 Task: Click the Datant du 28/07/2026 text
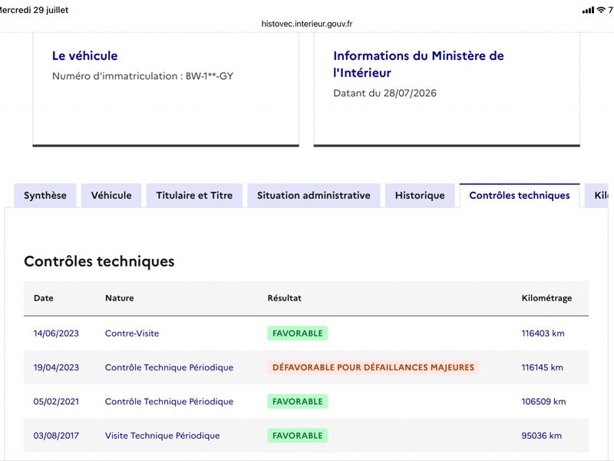(x=385, y=93)
